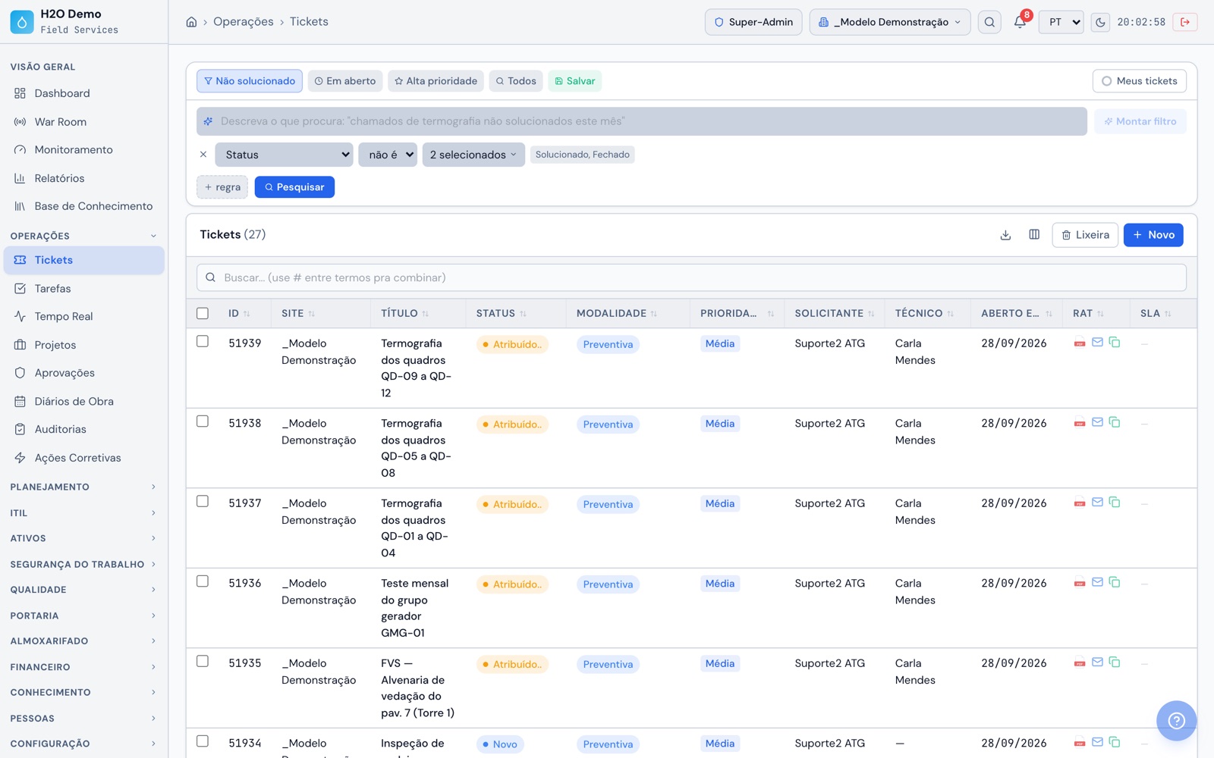Add a filter with '+ regra'
This screenshot has width=1214, height=758.
(x=222, y=187)
